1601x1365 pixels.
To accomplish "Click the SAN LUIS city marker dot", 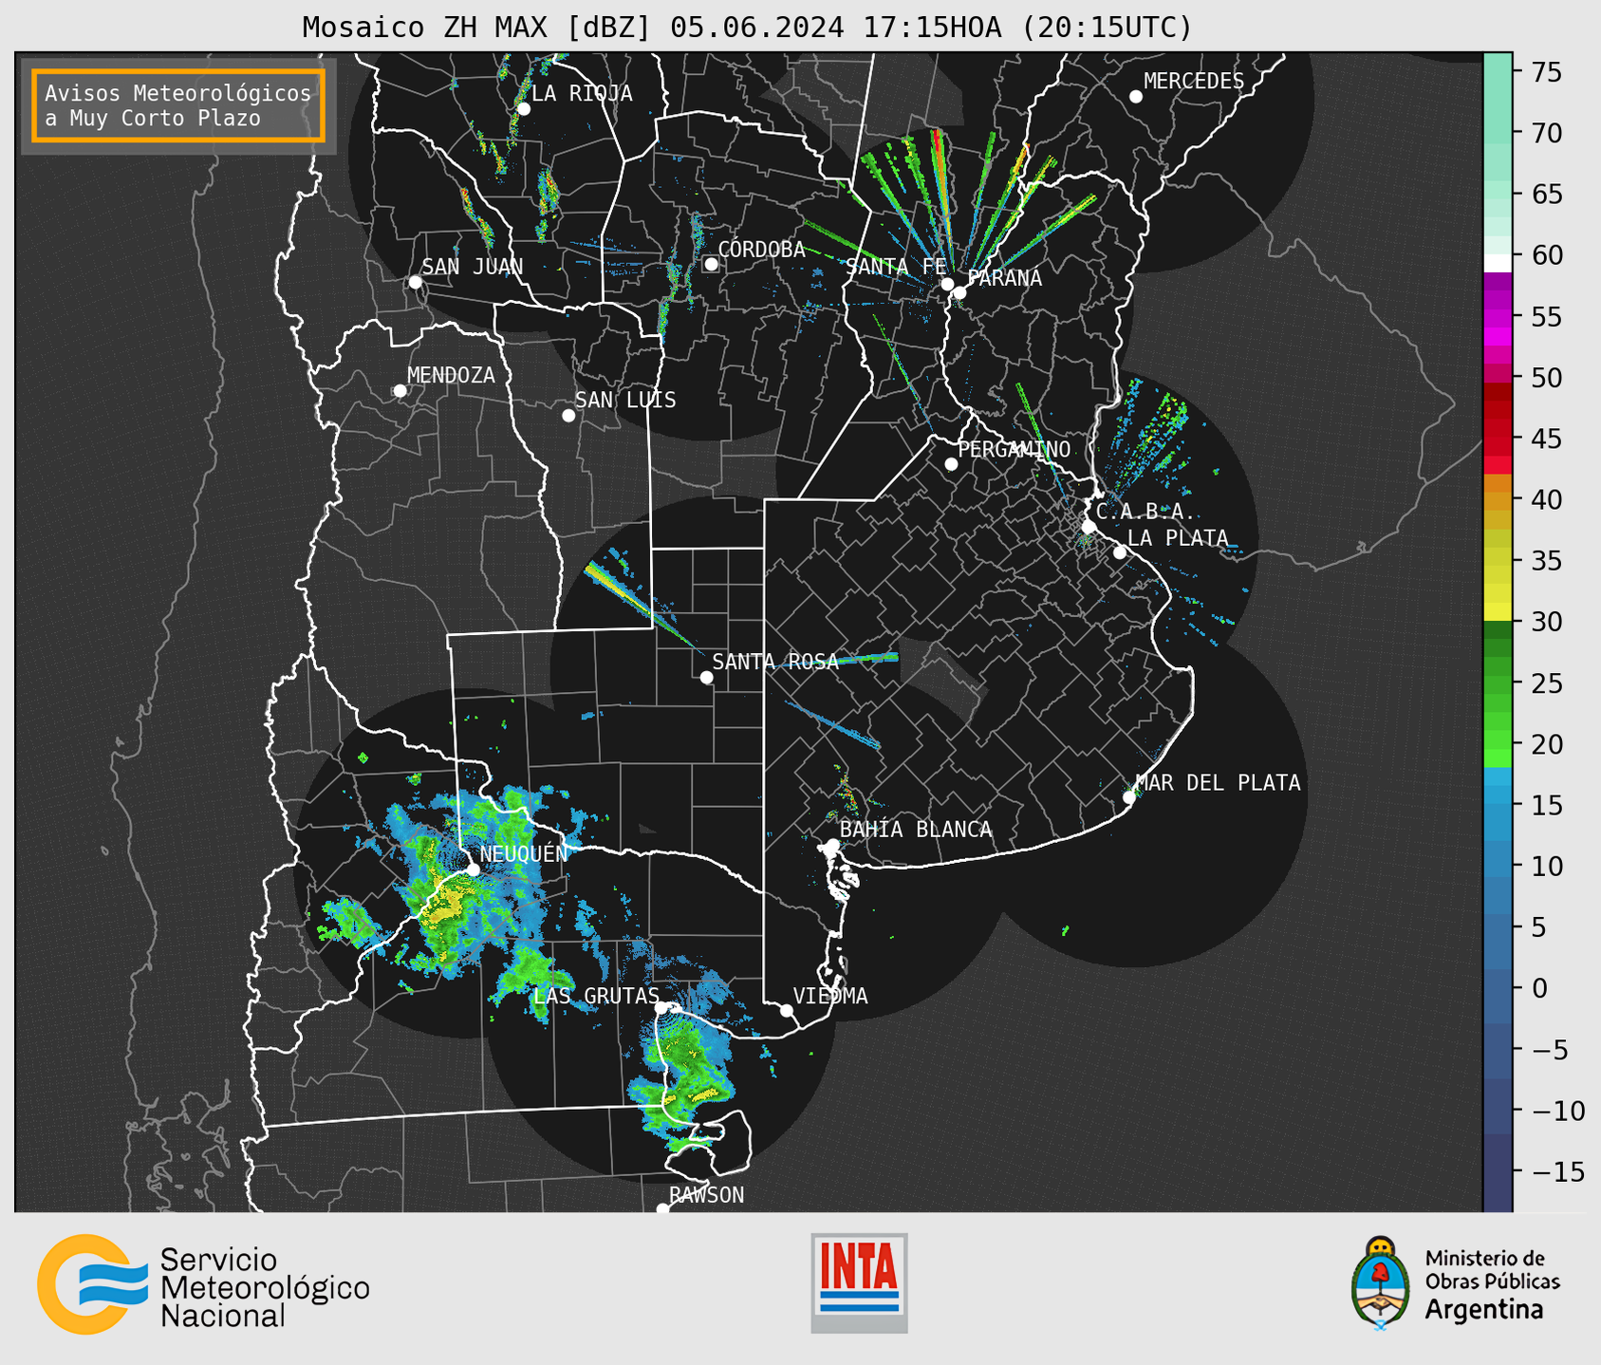I will pyautogui.click(x=568, y=416).
